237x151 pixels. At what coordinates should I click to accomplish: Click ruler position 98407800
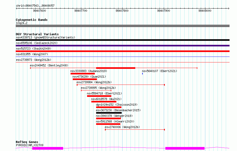pos(122,11)
